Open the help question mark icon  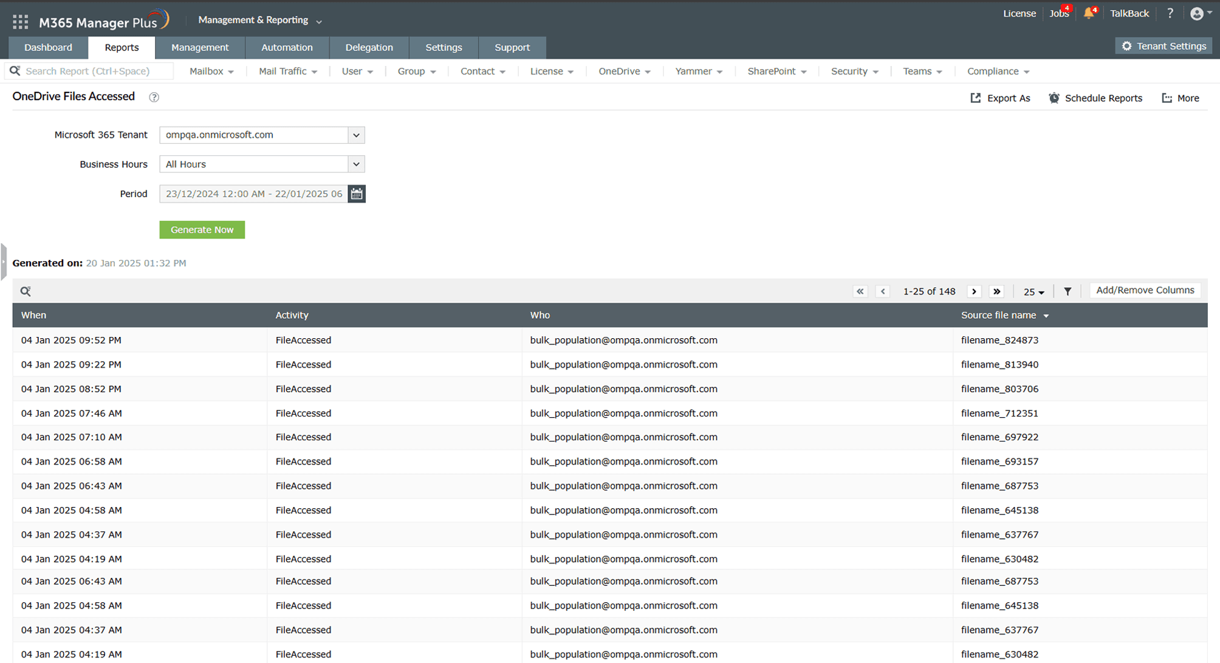coord(1170,13)
